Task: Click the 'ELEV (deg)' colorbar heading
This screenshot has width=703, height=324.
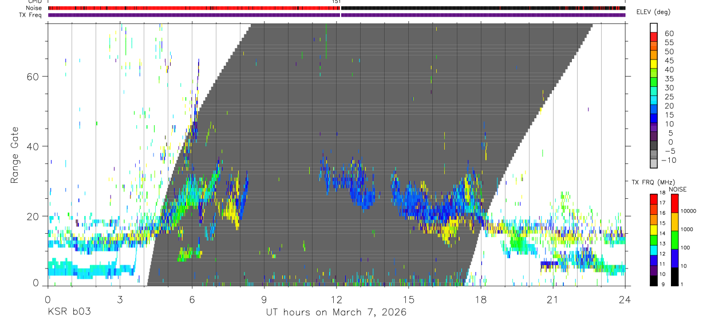Action: [653, 13]
